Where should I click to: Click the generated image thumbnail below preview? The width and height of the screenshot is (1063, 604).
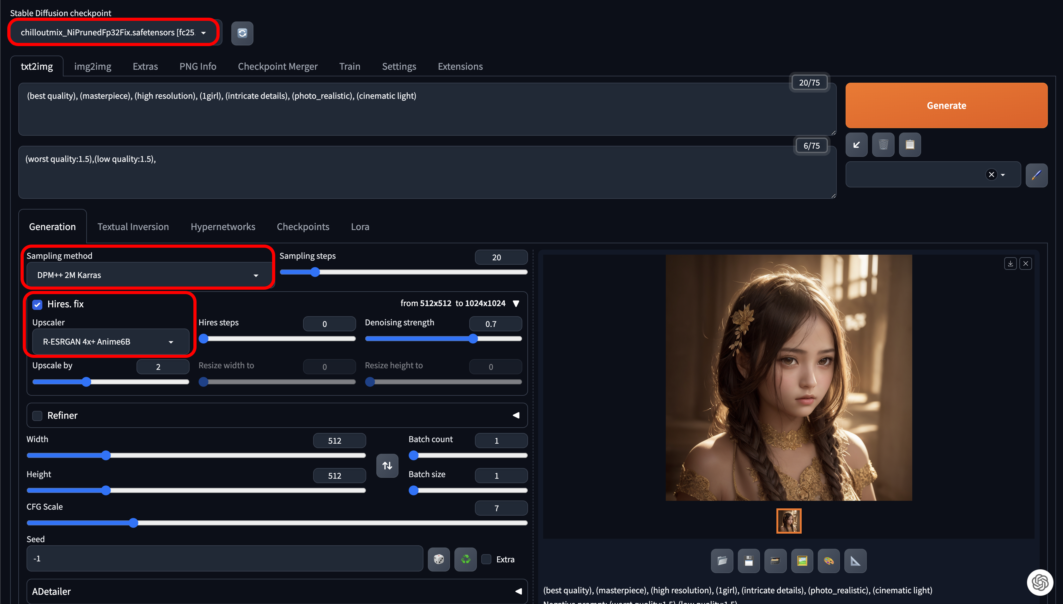tap(788, 521)
